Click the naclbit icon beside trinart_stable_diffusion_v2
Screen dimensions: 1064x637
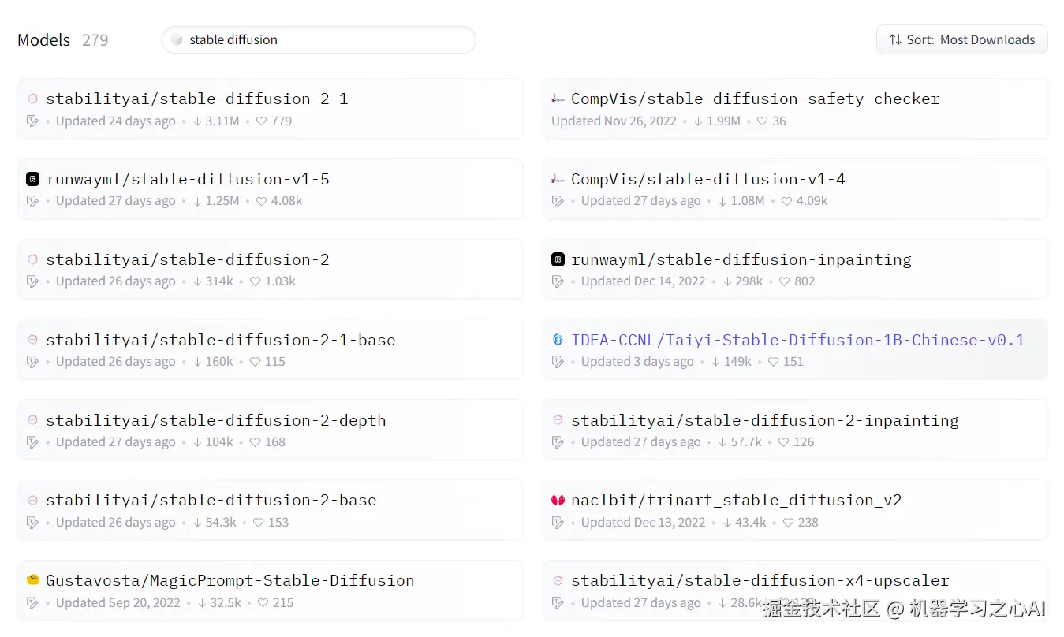coord(558,500)
